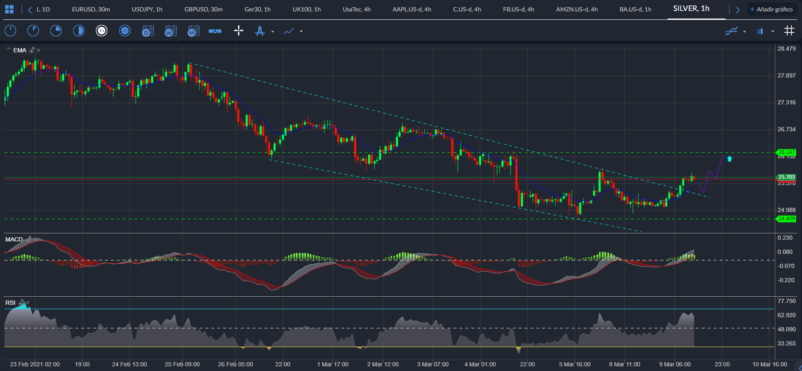Viewport: 802px width, 371px height.
Task: Activate the crosshair cursor tool
Action: point(239,30)
